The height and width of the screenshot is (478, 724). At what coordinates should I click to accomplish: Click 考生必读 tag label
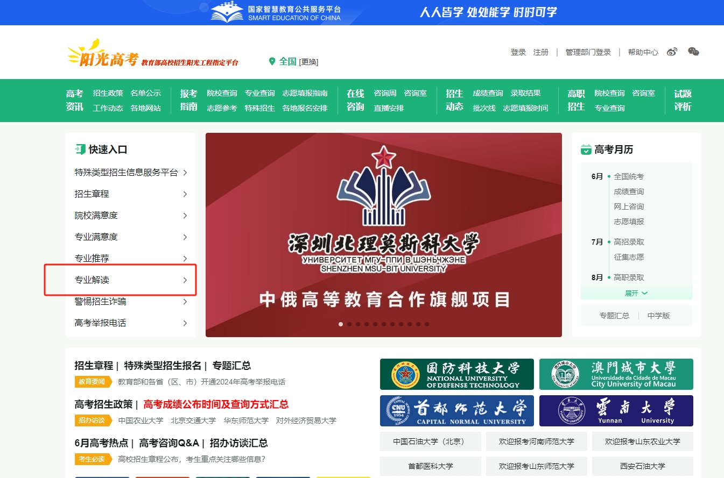tap(93, 459)
